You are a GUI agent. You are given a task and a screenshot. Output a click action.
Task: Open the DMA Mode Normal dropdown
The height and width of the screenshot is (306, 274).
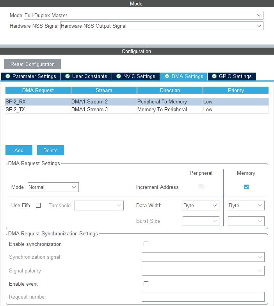[53, 187]
